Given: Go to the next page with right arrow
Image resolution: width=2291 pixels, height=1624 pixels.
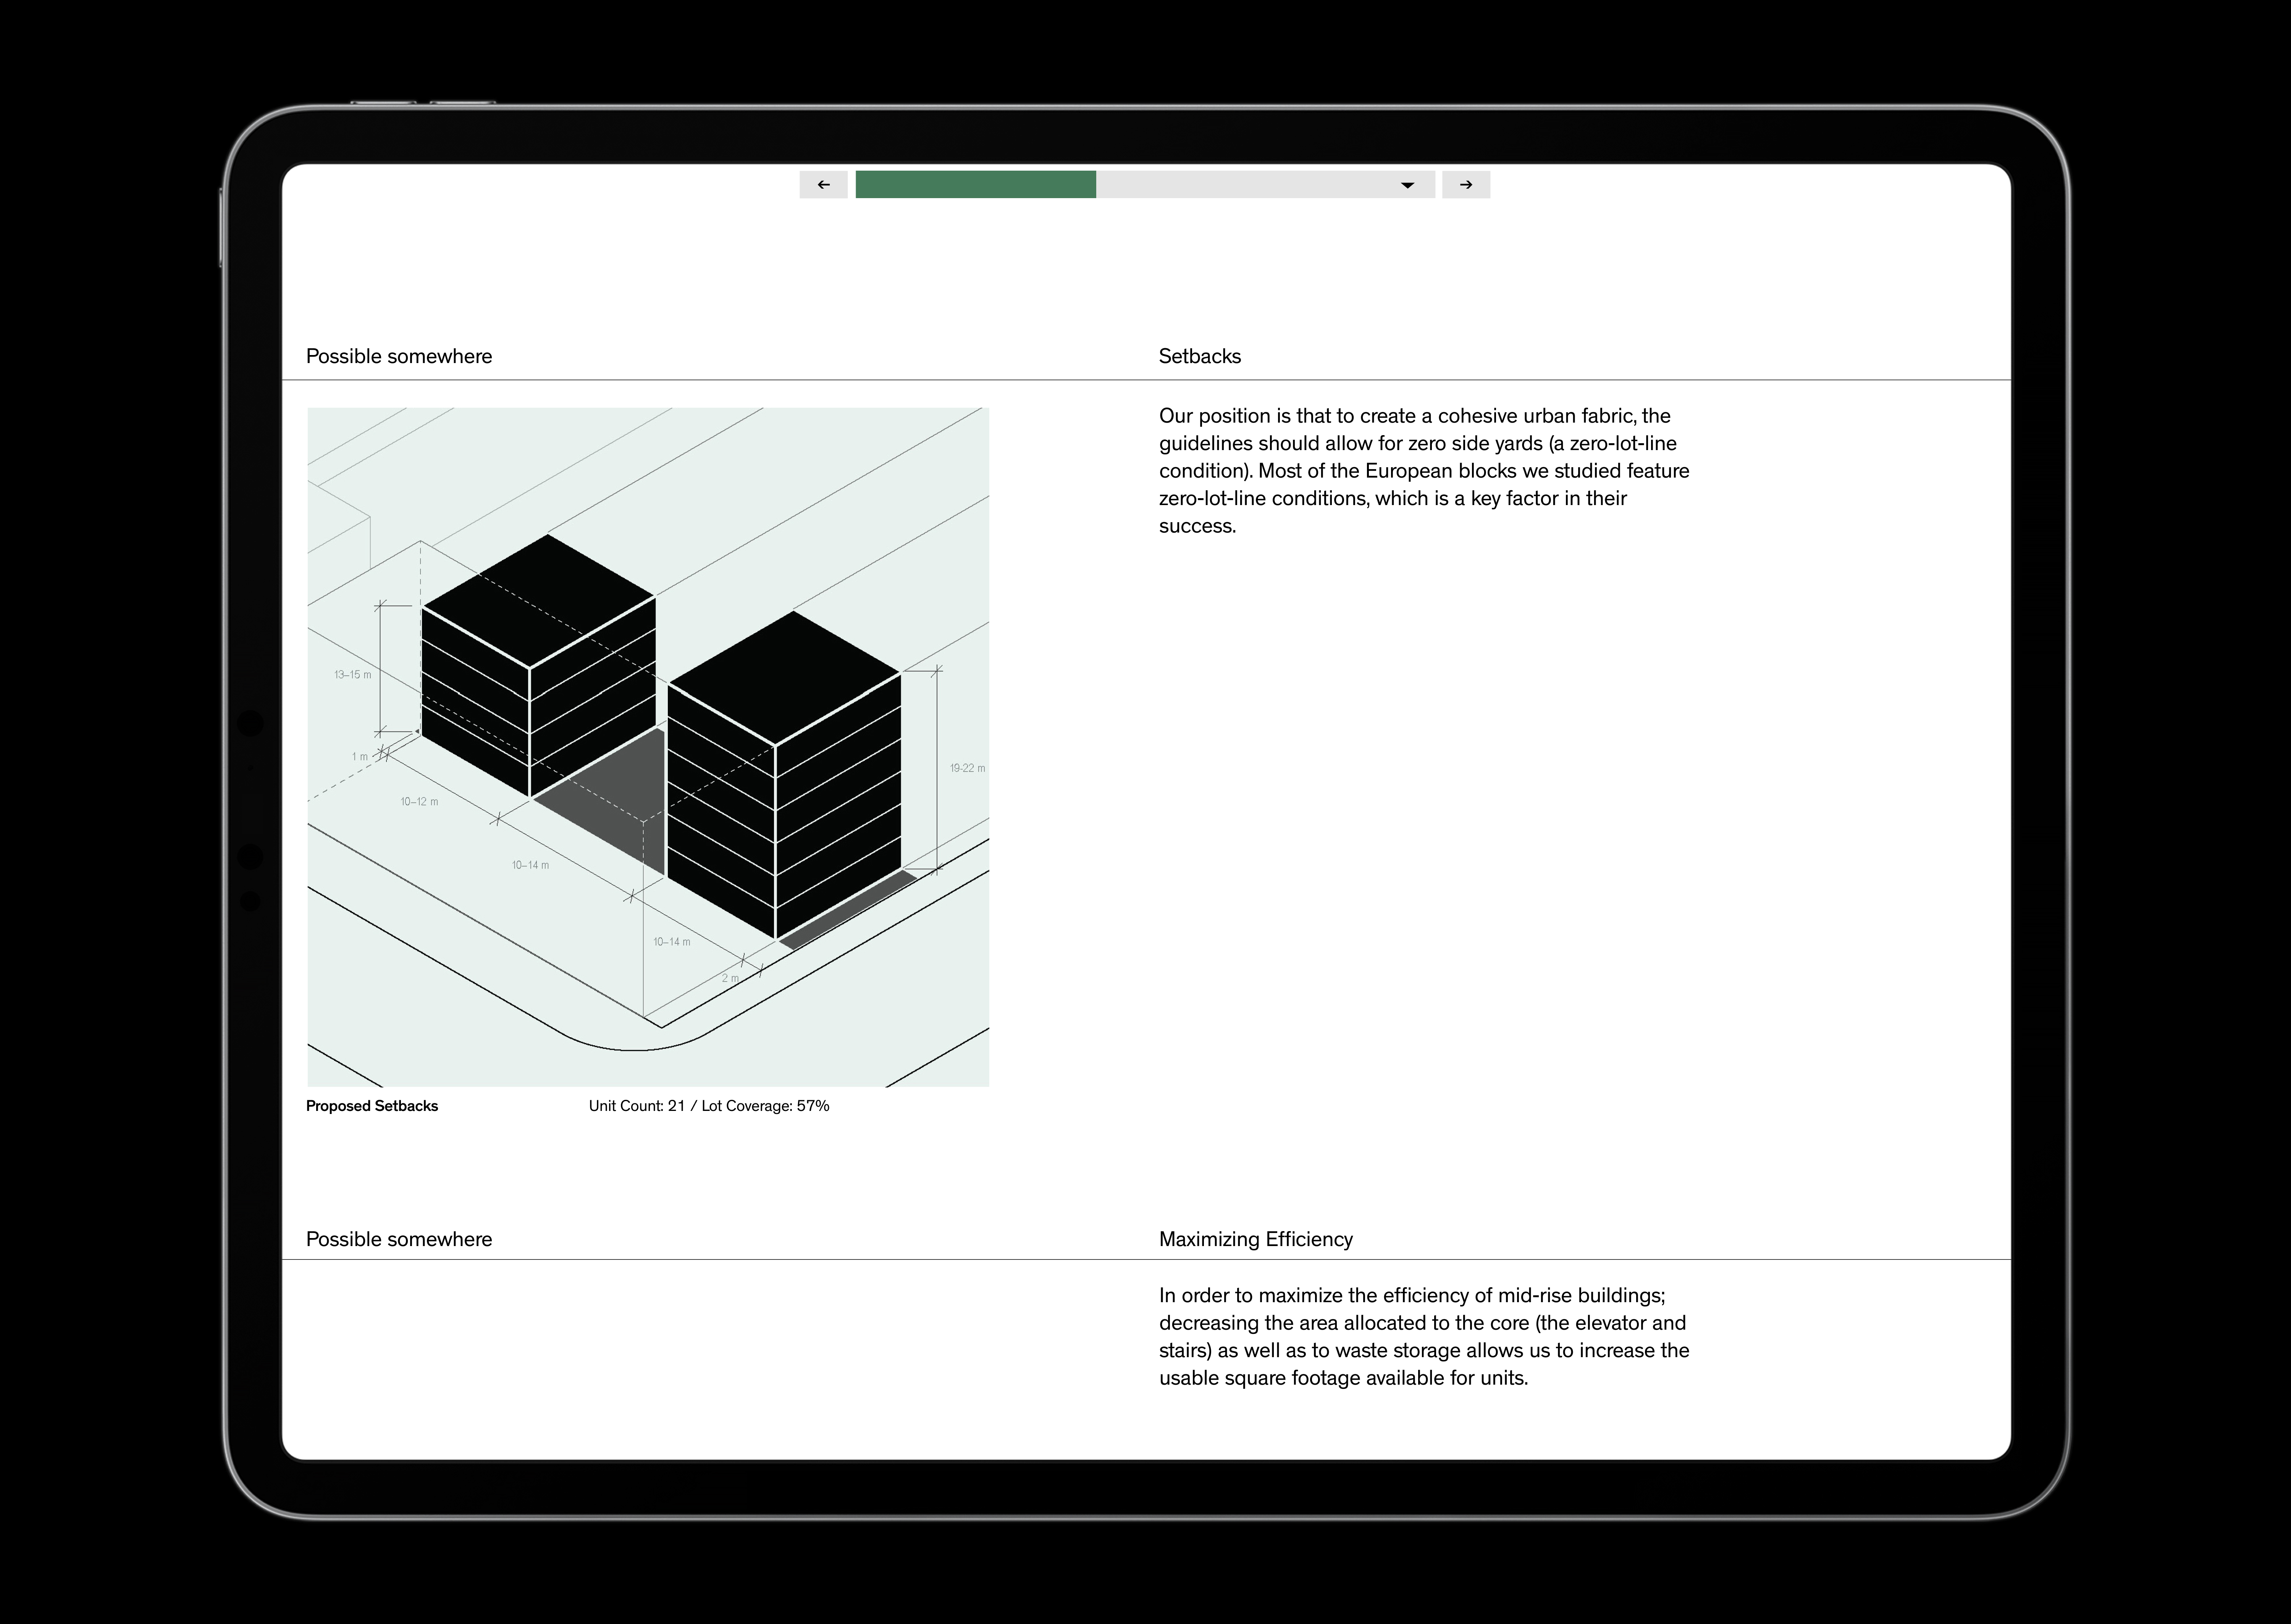Looking at the screenshot, I should 1466,185.
